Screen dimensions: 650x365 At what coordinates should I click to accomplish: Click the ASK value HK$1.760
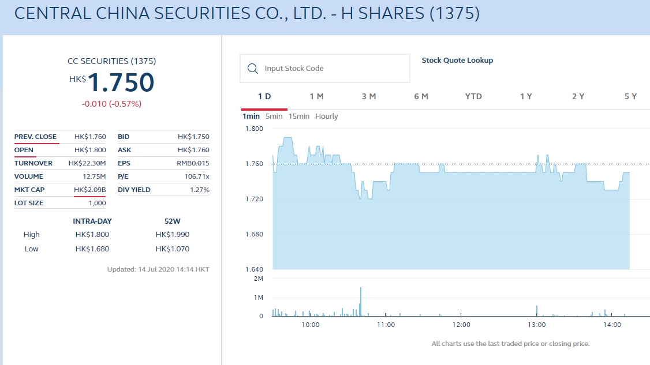click(x=193, y=150)
